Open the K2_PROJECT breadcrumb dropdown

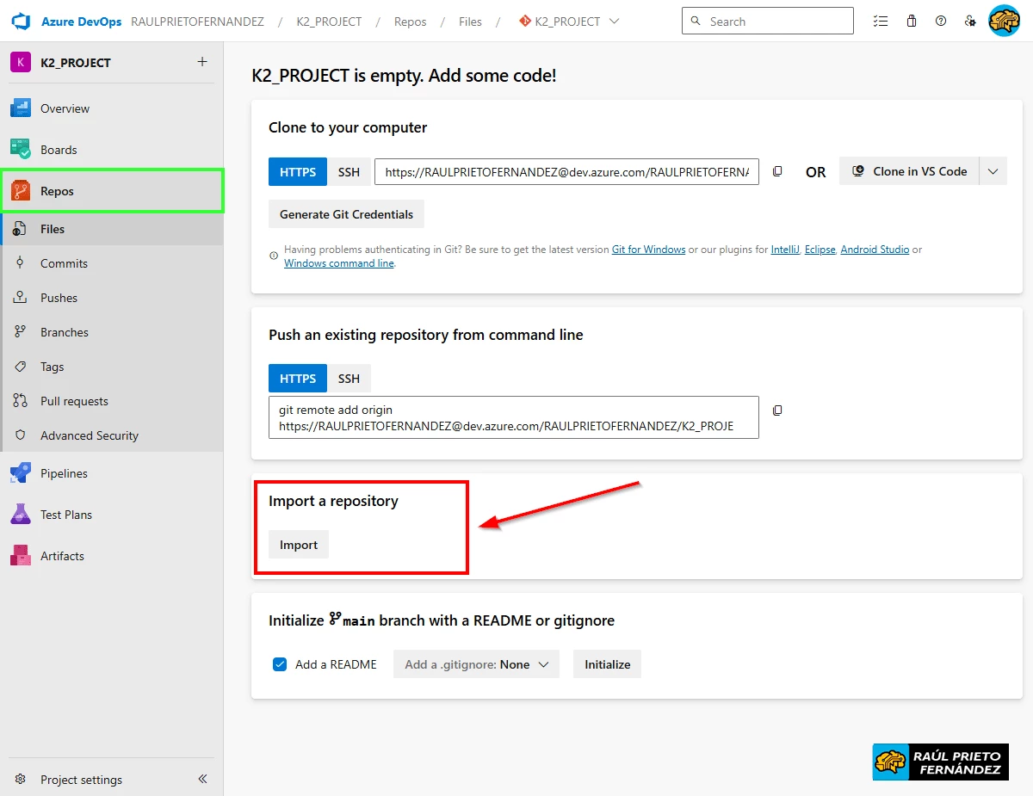[x=614, y=21]
